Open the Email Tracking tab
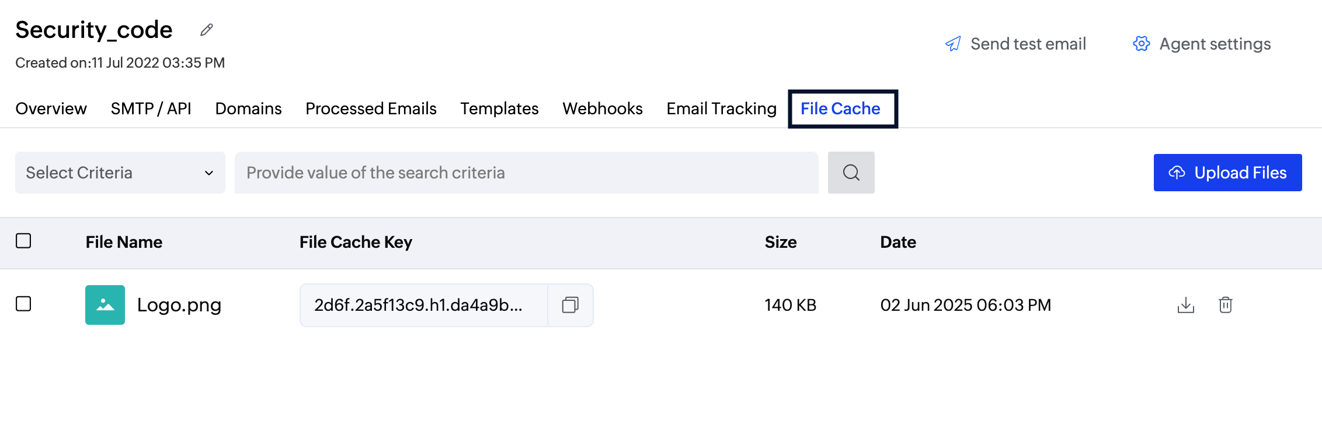1322x442 pixels. (721, 108)
